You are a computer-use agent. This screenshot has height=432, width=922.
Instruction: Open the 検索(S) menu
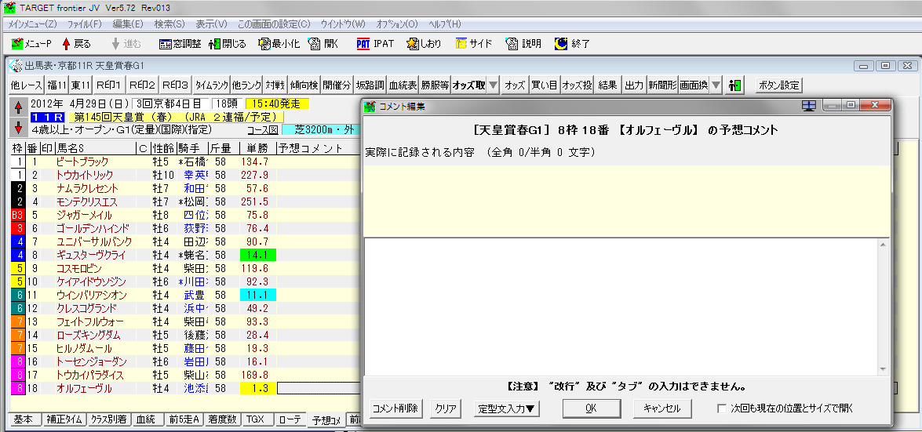coord(169,24)
